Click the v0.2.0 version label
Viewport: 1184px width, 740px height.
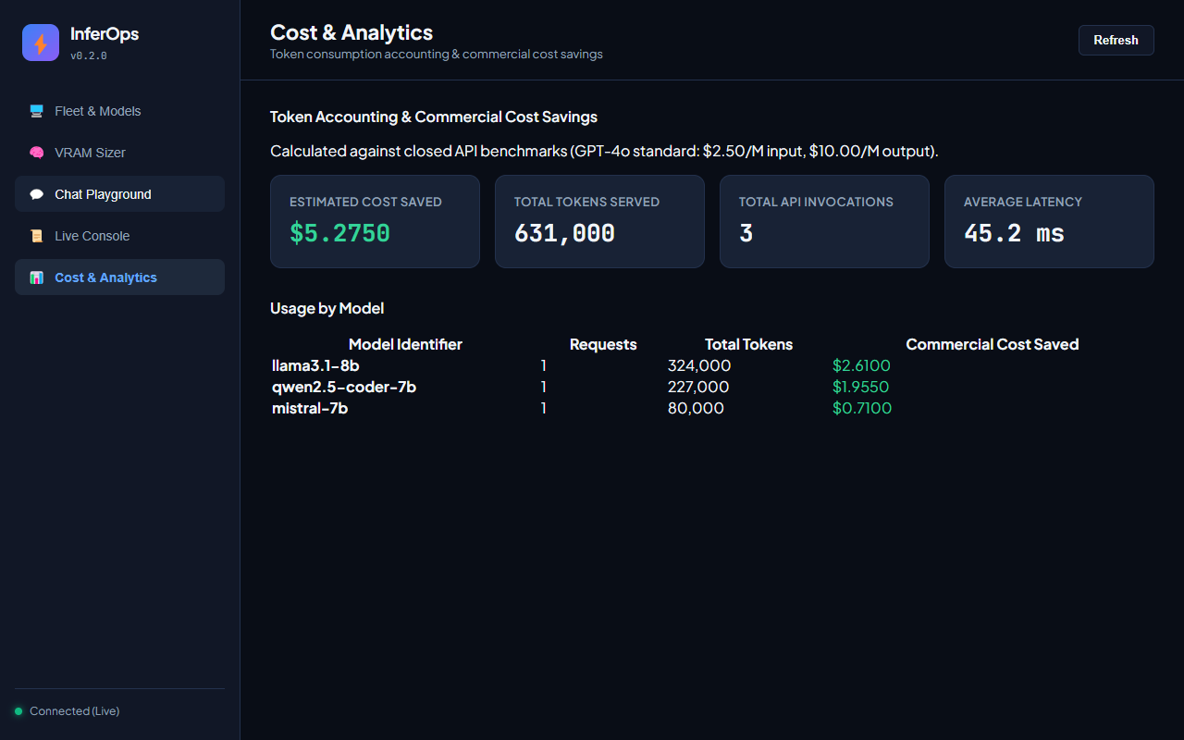click(89, 55)
